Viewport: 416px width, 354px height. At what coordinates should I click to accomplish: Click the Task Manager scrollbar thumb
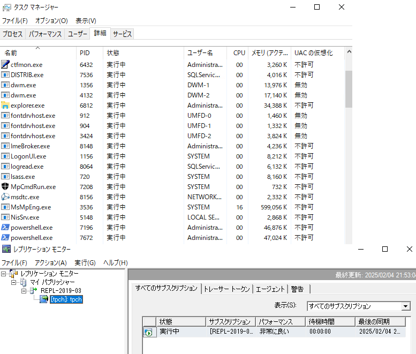[x=349, y=89]
